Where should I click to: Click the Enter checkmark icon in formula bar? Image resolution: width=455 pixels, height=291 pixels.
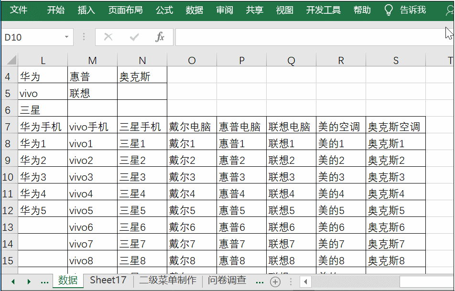click(x=134, y=37)
